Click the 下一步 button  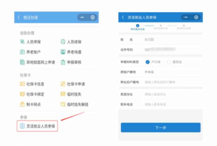tap(161, 128)
